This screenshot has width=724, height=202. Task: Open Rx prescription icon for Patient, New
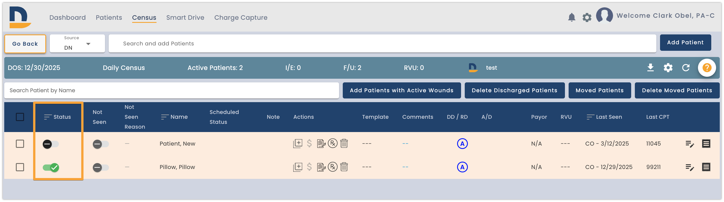pyautogui.click(x=333, y=144)
